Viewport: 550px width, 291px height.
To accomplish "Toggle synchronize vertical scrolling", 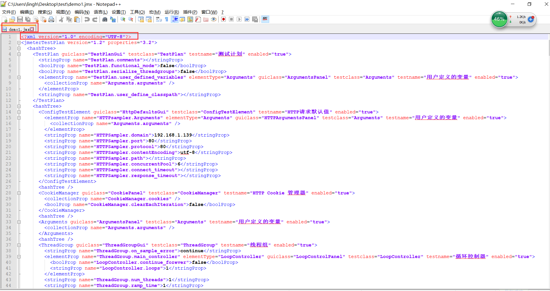I will (x=141, y=19).
